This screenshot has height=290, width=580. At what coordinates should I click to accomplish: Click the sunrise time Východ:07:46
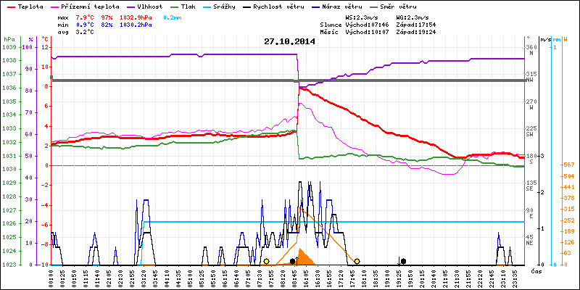366,25
